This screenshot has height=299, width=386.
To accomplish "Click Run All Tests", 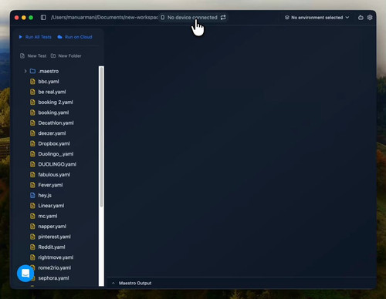I will click(35, 37).
